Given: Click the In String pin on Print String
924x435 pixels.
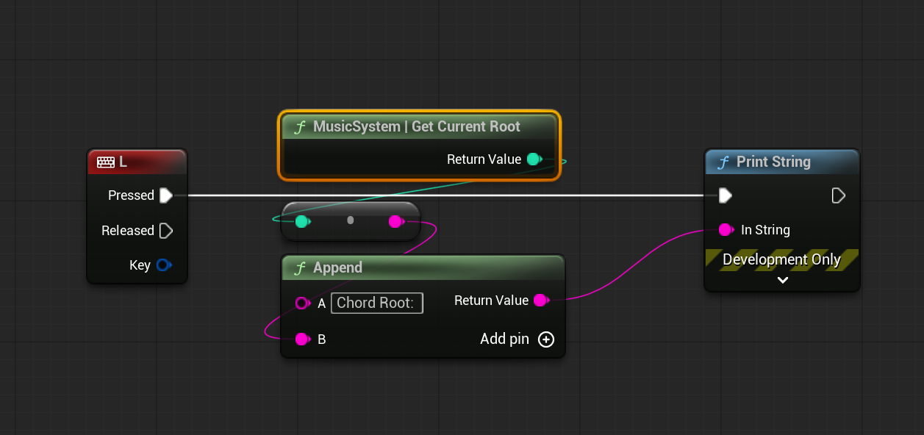Looking at the screenshot, I should (726, 230).
